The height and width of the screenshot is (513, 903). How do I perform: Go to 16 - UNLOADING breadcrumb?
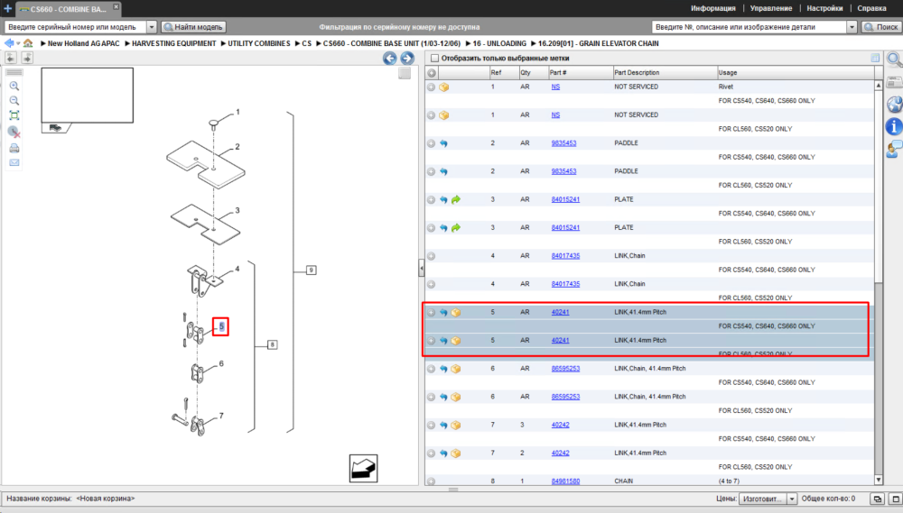coord(499,43)
